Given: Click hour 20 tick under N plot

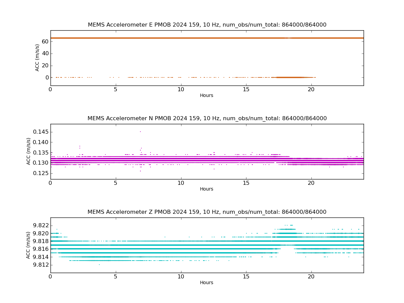Looking at the screenshot, I should (x=311, y=183).
